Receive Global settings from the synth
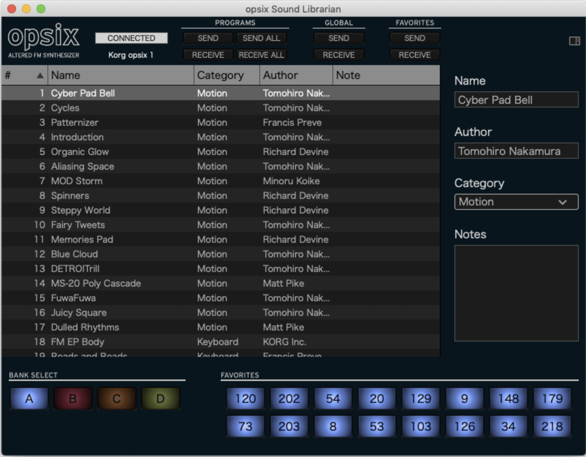The width and height of the screenshot is (586, 457). tap(339, 55)
